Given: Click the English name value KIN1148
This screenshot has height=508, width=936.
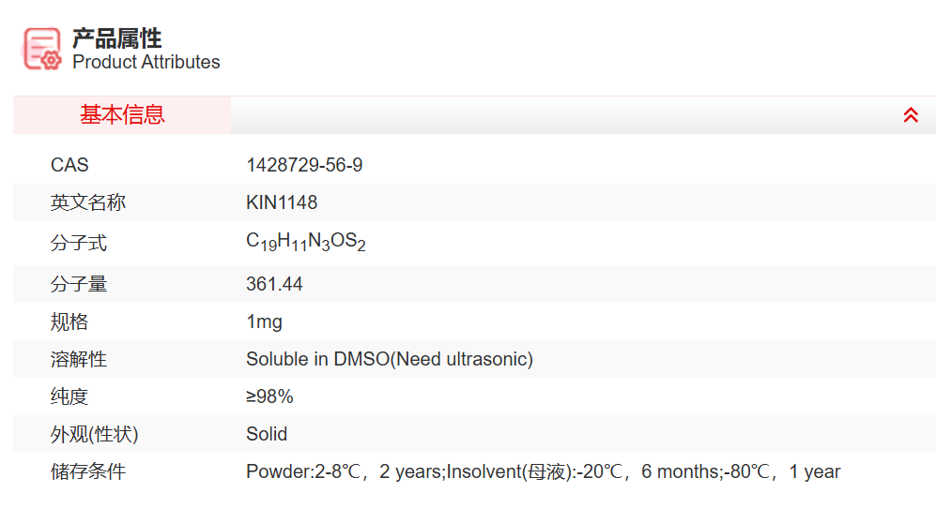Looking at the screenshot, I should 282,202.
